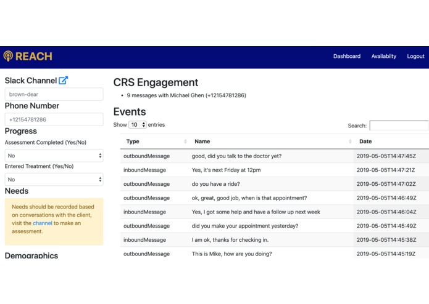Click inboundMessage in the 14:45:38Z row
Image resolution: width=429 pixels, height=304 pixels.
pyautogui.click(x=144, y=239)
